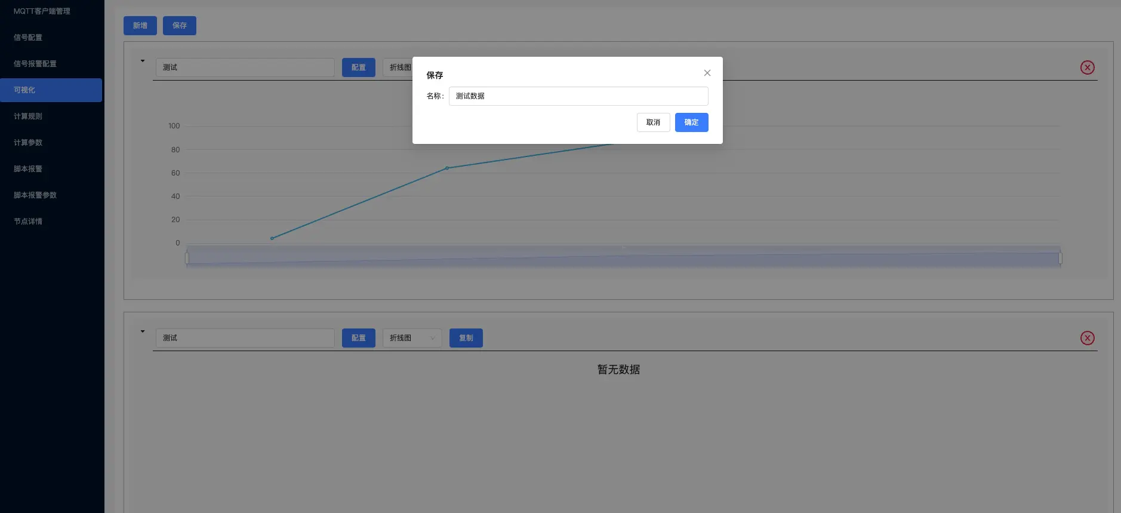
Task: Open the 折线图 dropdown in the first panel
Action: 398,67
